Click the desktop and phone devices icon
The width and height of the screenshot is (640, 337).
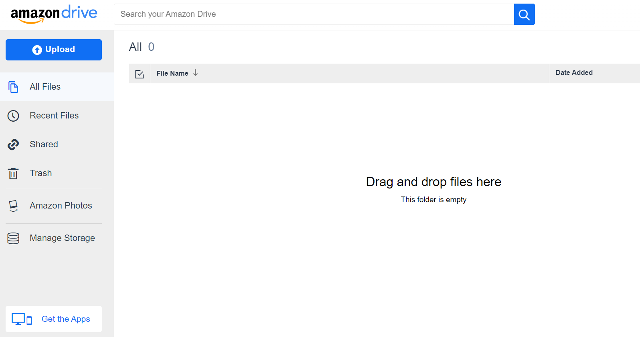[x=22, y=319]
